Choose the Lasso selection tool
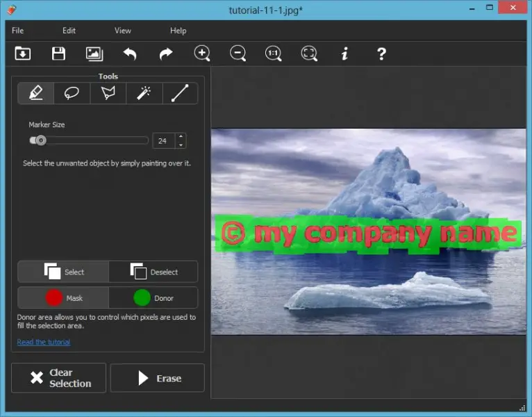The image size is (532, 417). [72, 93]
